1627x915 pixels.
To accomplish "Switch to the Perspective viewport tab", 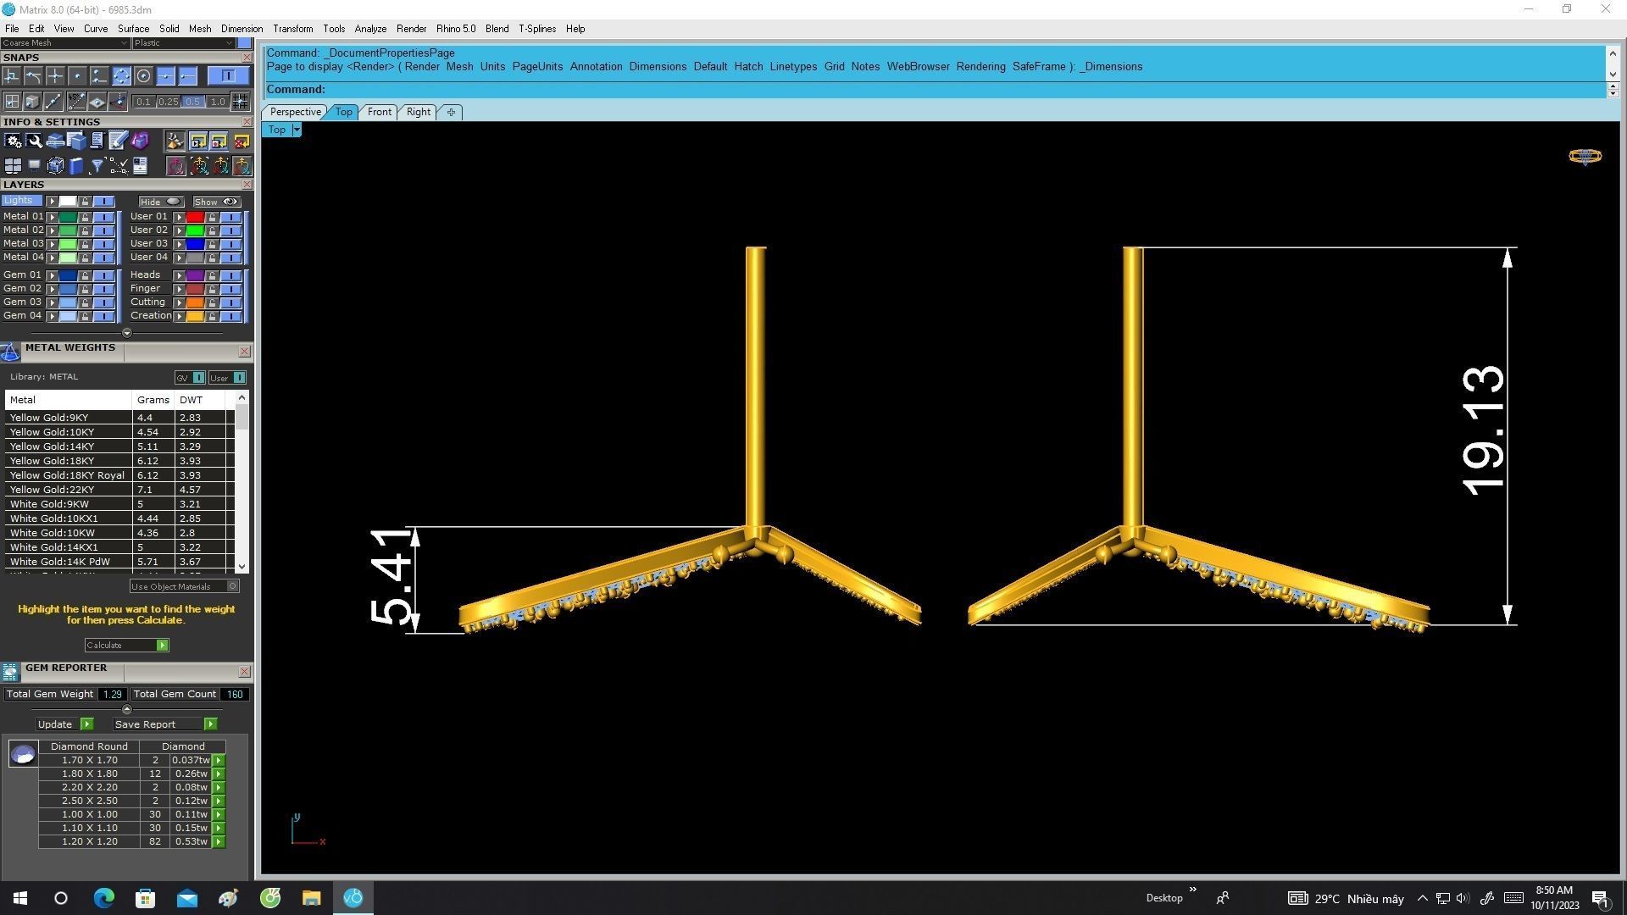I will click(x=295, y=112).
